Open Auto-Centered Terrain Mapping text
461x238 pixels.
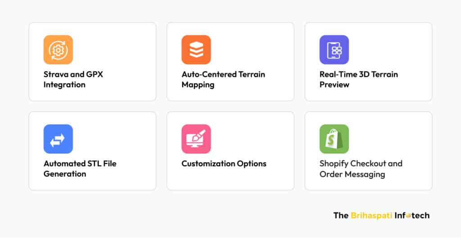point(223,79)
